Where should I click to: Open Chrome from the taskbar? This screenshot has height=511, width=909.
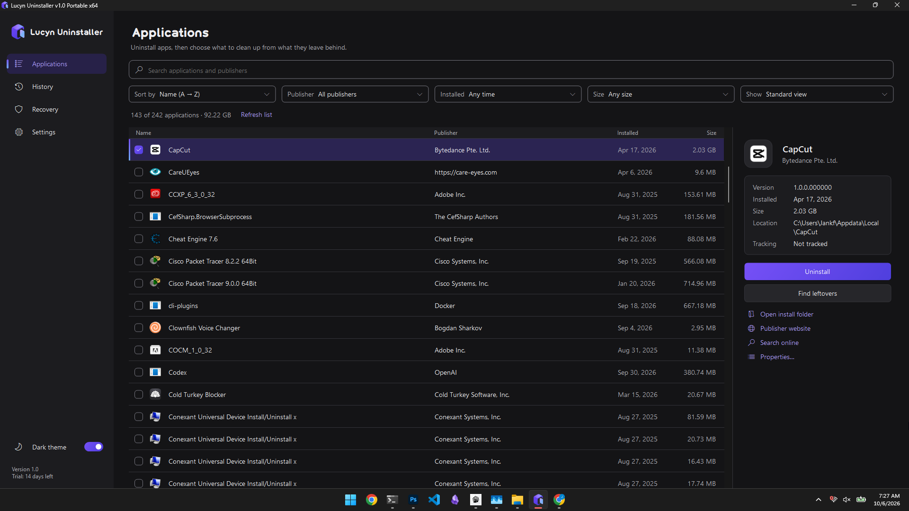point(372,500)
